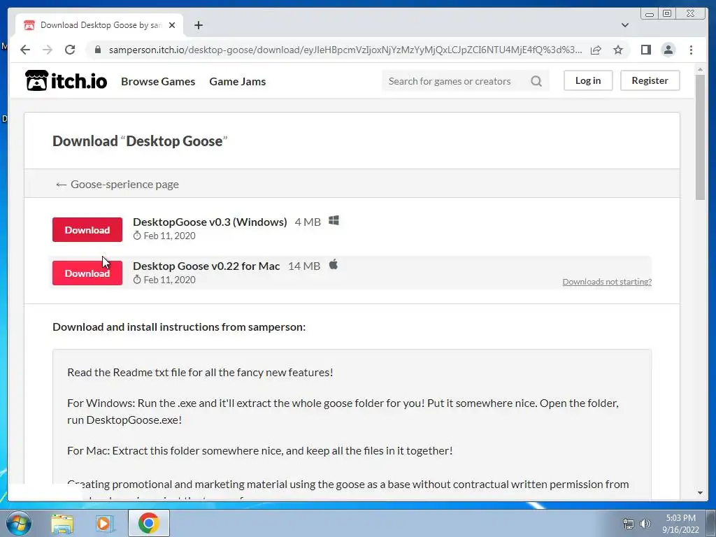The image size is (716, 537).
Task: Click the browser forward arrow
Action: (x=48, y=50)
